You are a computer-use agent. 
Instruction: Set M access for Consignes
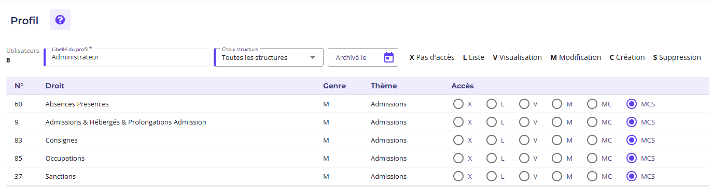tap(557, 140)
